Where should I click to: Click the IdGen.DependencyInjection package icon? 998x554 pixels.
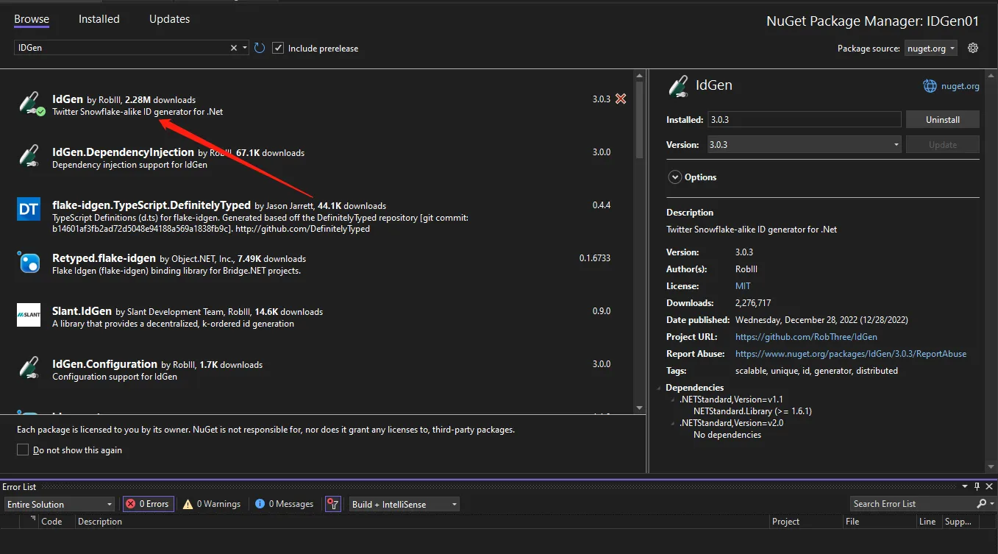pos(29,157)
